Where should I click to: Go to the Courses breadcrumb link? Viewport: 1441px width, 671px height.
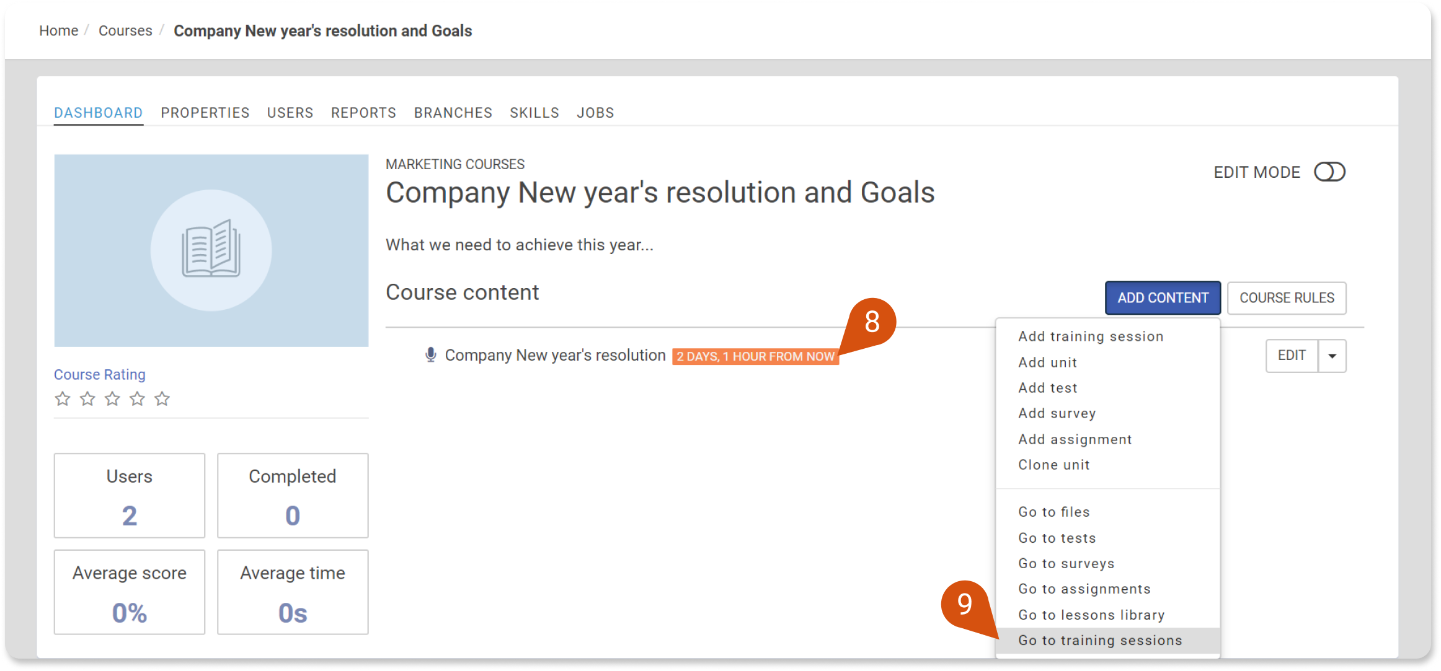click(125, 31)
